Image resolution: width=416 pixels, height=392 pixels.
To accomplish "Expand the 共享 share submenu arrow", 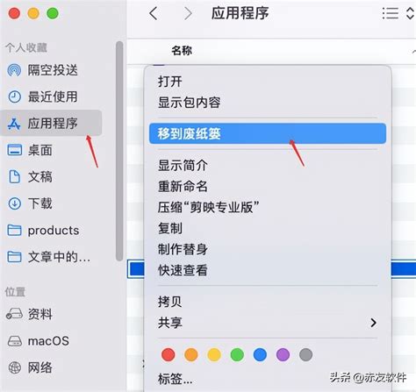I will [373, 323].
